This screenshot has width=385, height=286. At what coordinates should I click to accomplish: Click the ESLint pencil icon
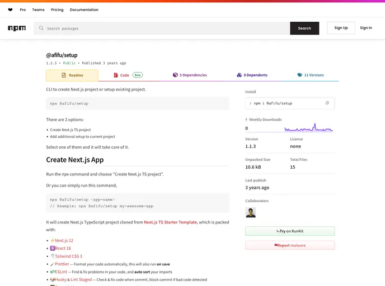[x=52, y=272]
